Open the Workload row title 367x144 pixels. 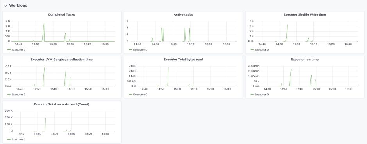point(18,5)
